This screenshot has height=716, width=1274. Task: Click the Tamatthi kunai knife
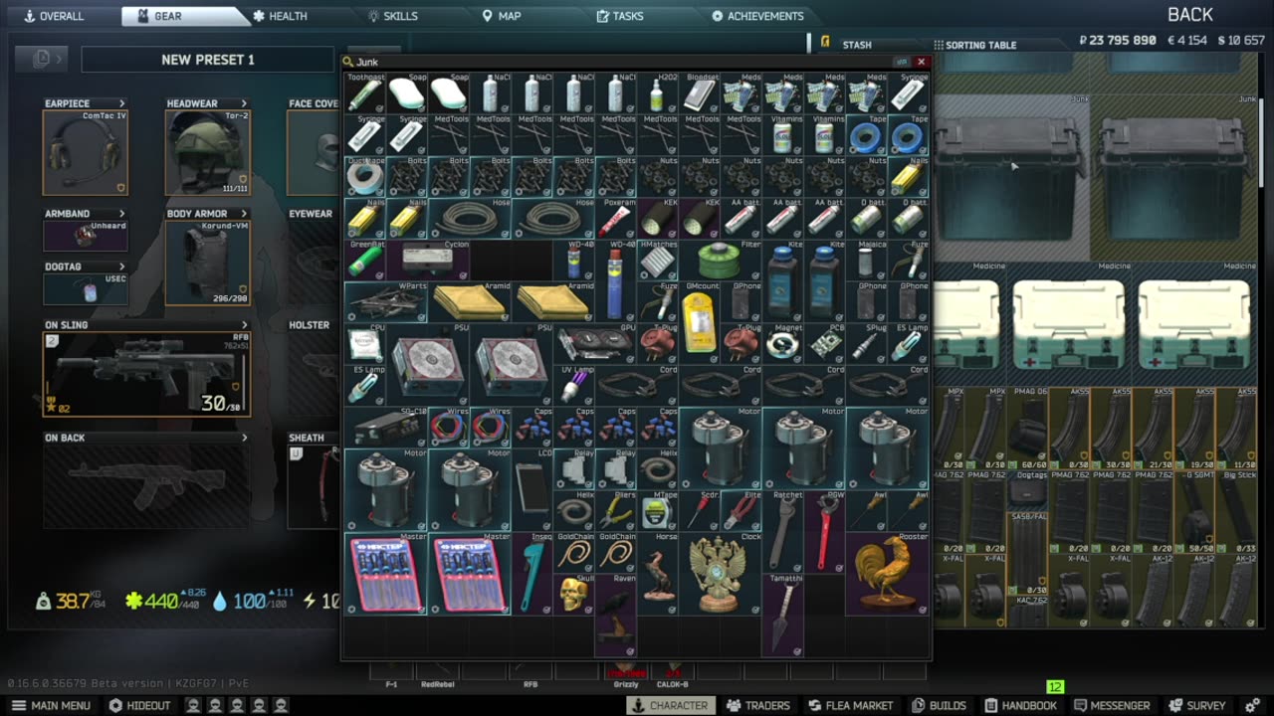[x=783, y=615]
